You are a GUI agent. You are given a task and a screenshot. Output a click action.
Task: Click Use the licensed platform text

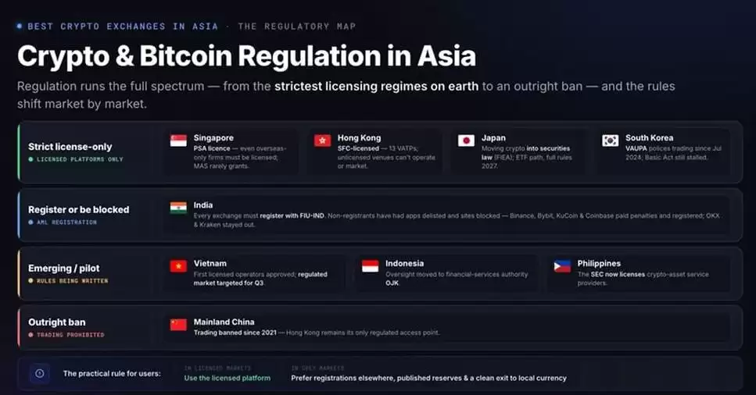[227, 378]
